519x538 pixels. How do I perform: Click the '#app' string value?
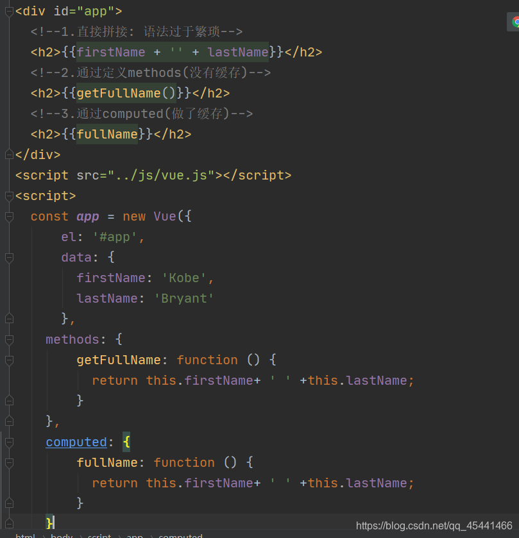coord(115,237)
